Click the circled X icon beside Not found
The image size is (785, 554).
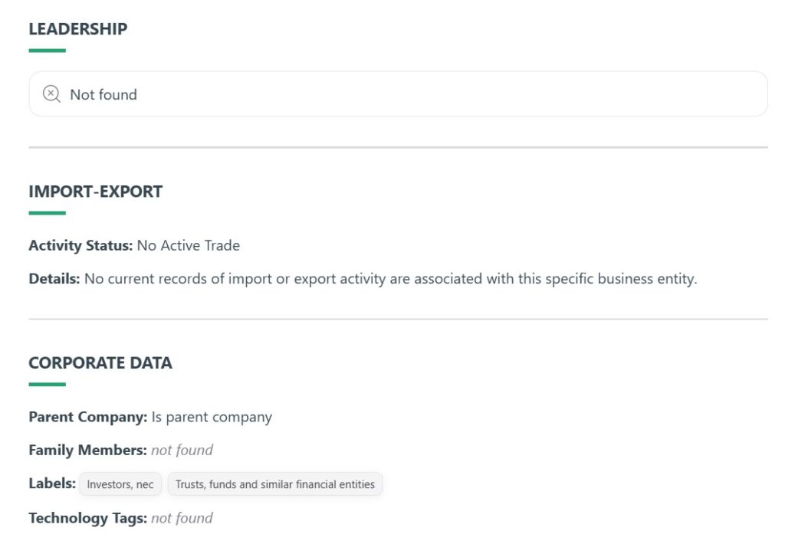(x=51, y=94)
